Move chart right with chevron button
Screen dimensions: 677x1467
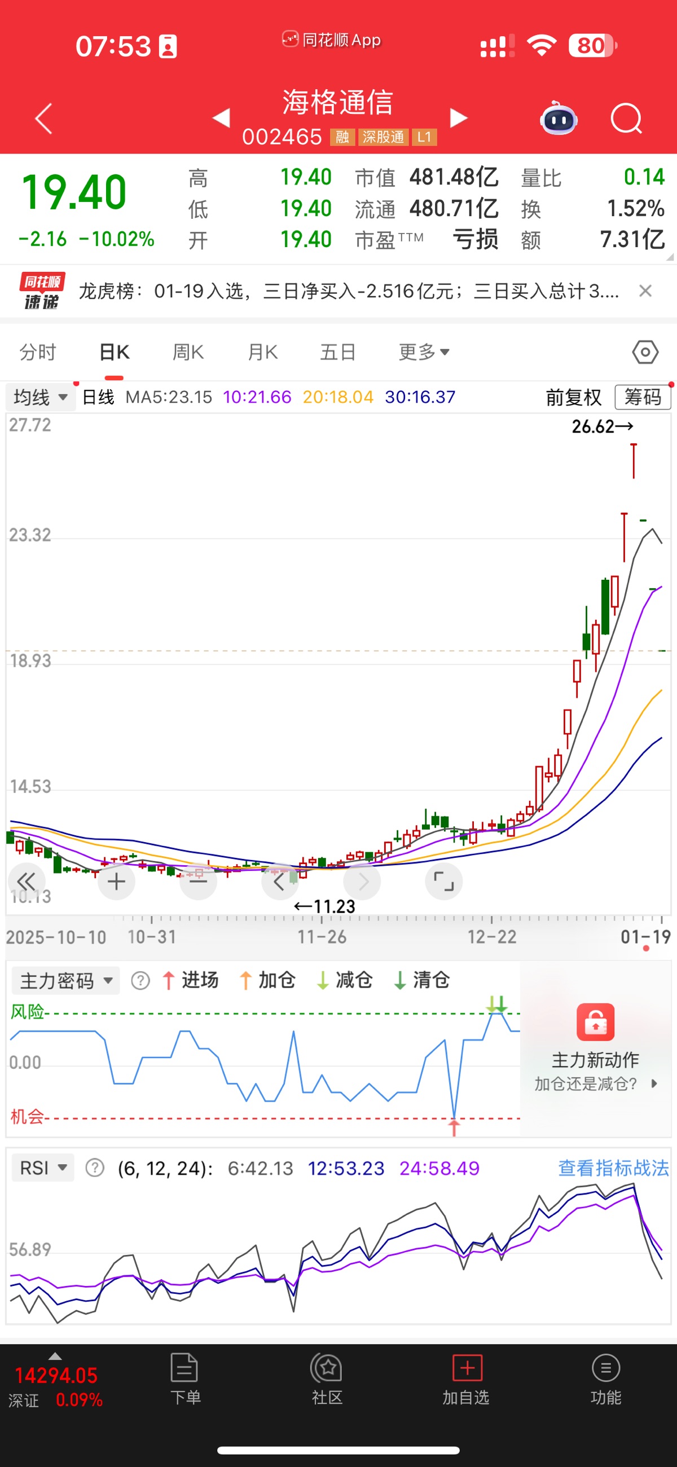[362, 882]
